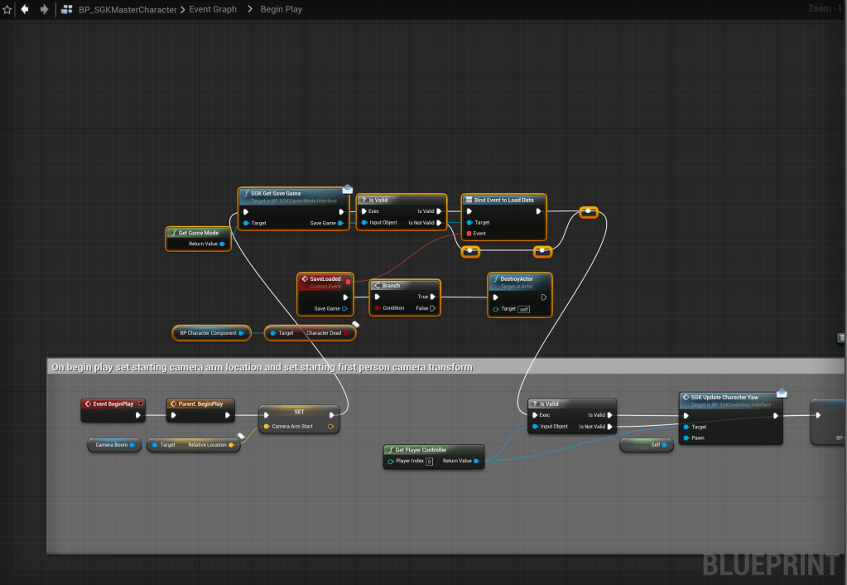Select the Parent: BeginPlay node
This screenshot has width=847, height=585.
200,404
